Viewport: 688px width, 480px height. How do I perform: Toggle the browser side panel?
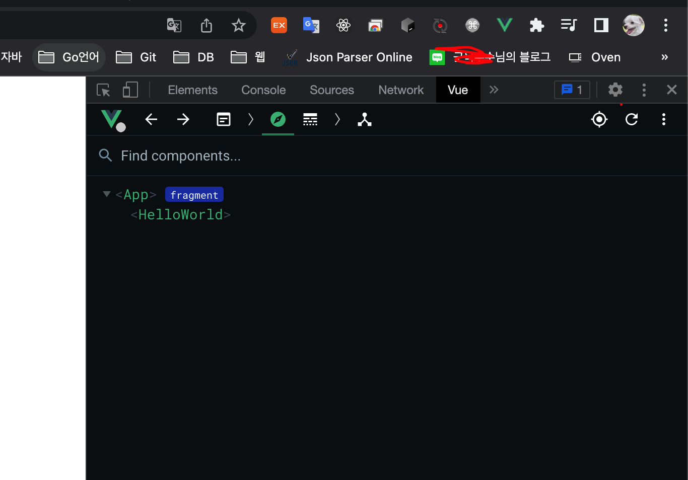(601, 25)
